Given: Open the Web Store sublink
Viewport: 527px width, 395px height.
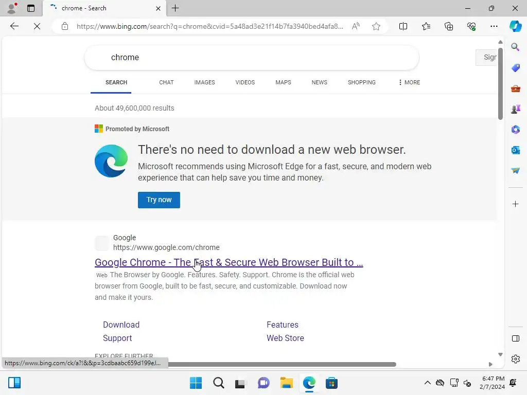Looking at the screenshot, I should click(285, 338).
